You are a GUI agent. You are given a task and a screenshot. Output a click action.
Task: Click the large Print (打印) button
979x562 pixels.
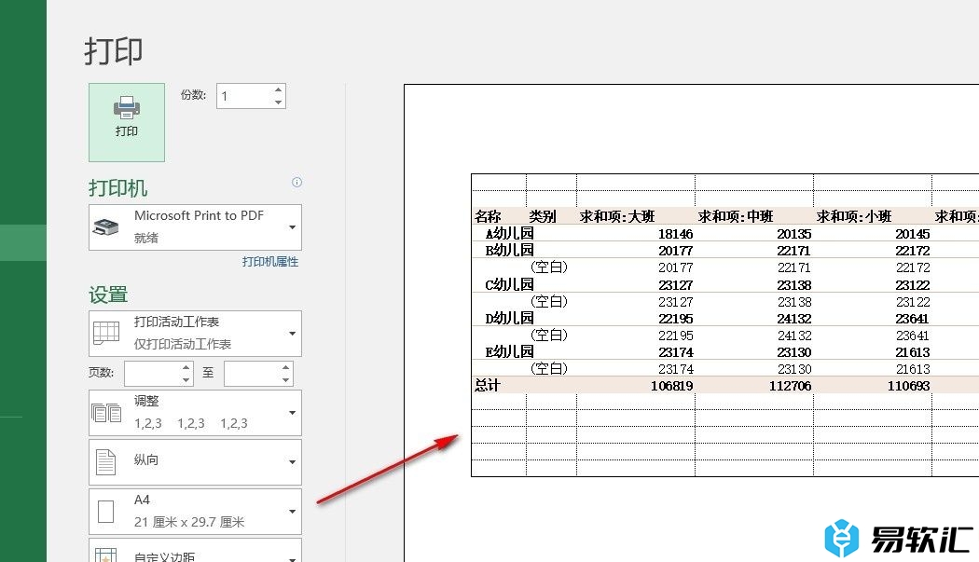[127, 122]
